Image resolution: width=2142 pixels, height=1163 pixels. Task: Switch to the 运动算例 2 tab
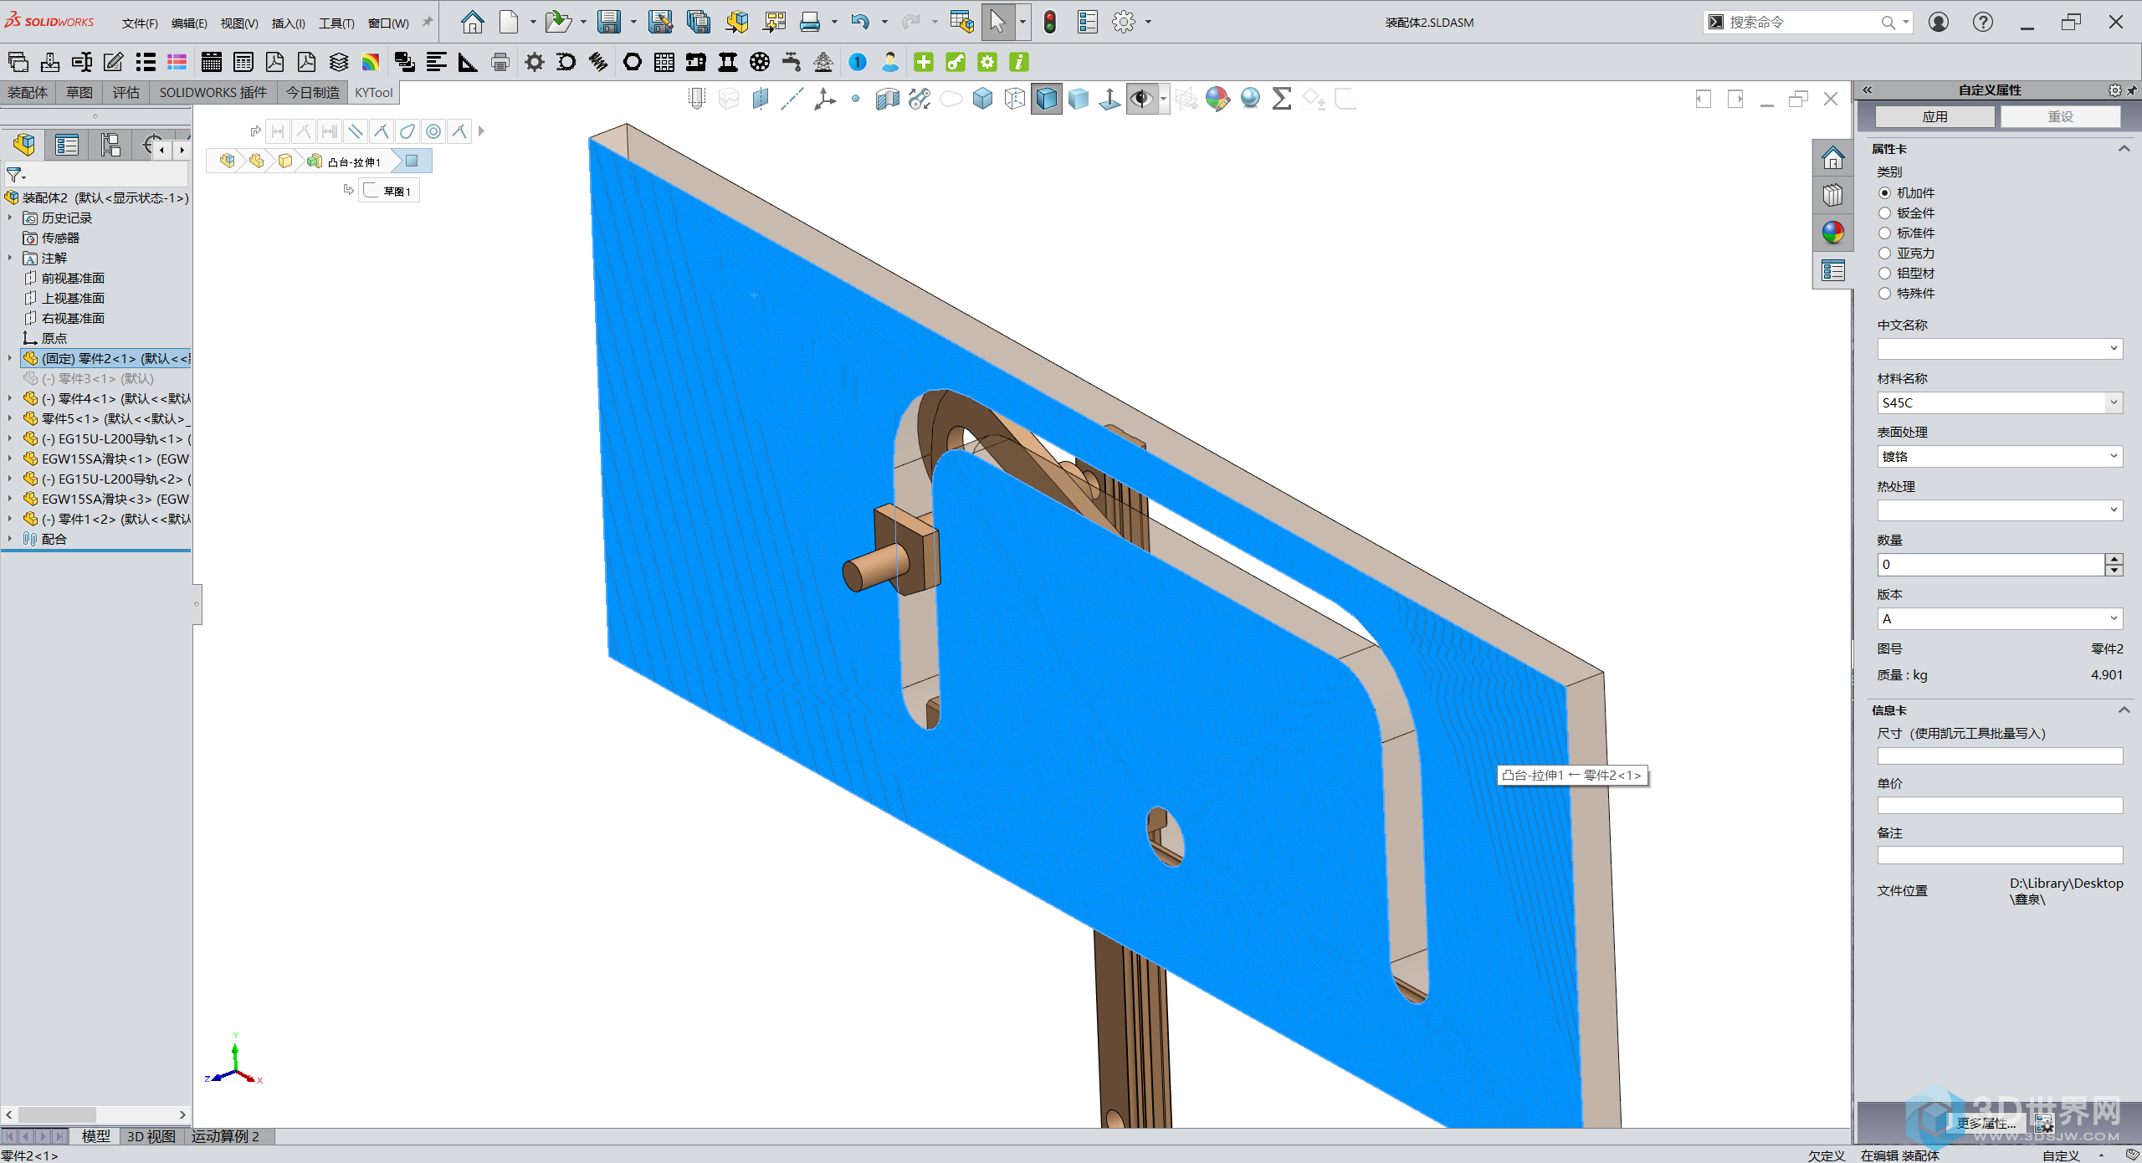(225, 1136)
